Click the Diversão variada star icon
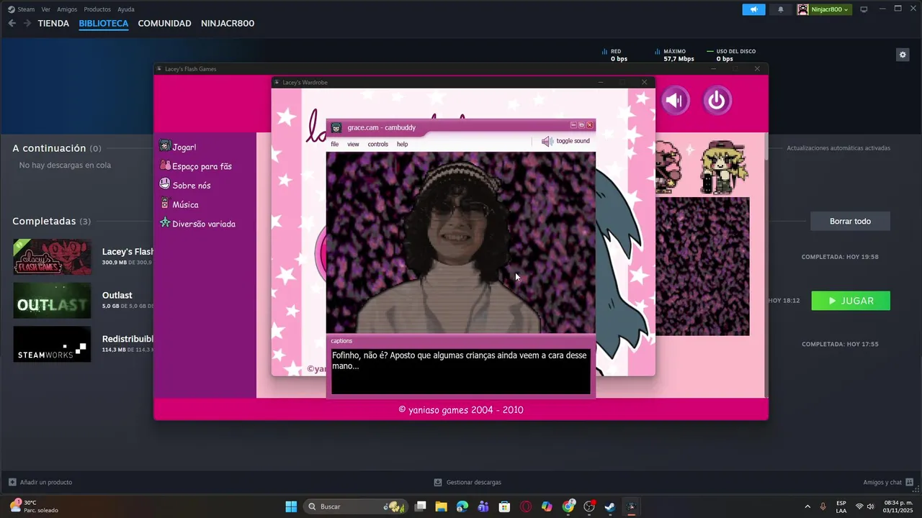The height and width of the screenshot is (518, 922). pyautogui.click(x=165, y=223)
